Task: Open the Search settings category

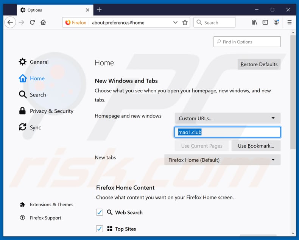Action: 33,95
